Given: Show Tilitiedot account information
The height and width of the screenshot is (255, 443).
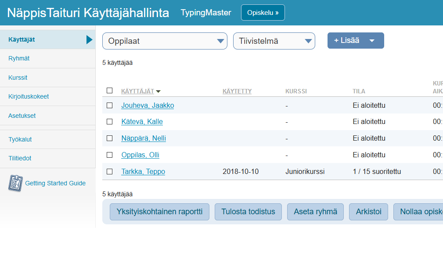Looking at the screenshot, I should pos(48,158).
